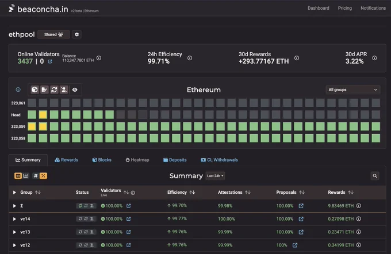Select chart view toggle
The width and height of the screenshot is (391, 254).
coord(26,175)
